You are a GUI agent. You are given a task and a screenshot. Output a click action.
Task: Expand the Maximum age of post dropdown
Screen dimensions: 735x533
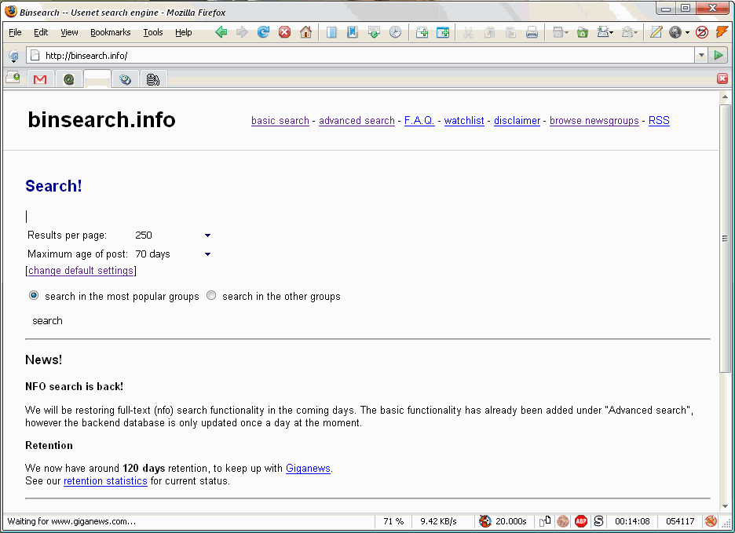tap(207, 254)
